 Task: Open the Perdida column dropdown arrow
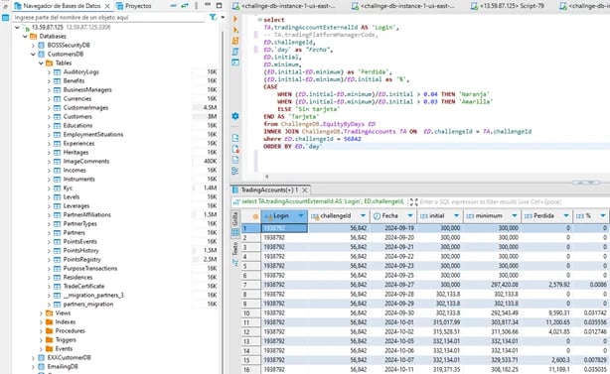click(566, 216)
